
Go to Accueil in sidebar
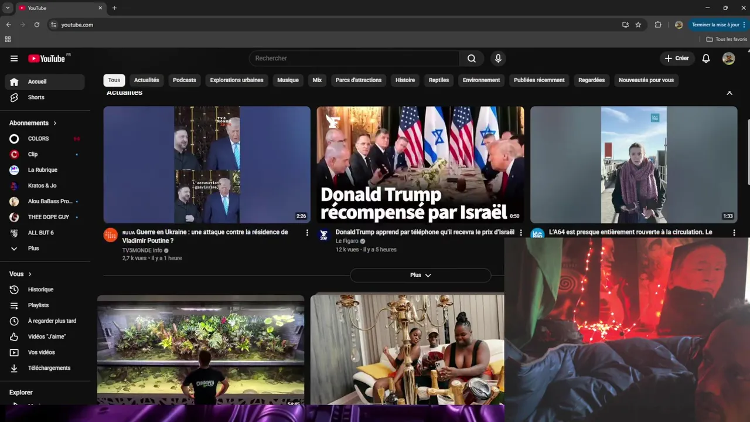45,82
